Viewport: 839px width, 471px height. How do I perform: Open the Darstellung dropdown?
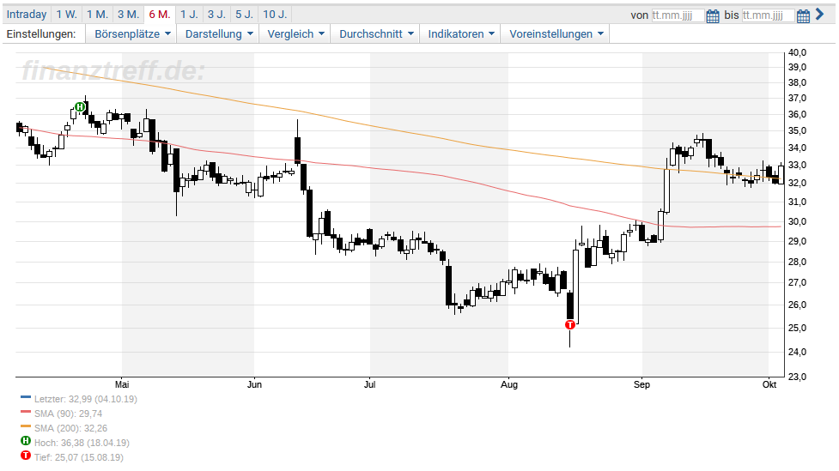point(218,33)
